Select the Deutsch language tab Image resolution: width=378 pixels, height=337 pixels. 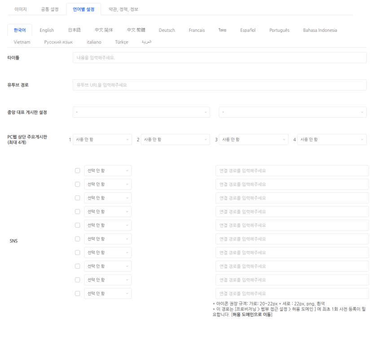(167, 30)
